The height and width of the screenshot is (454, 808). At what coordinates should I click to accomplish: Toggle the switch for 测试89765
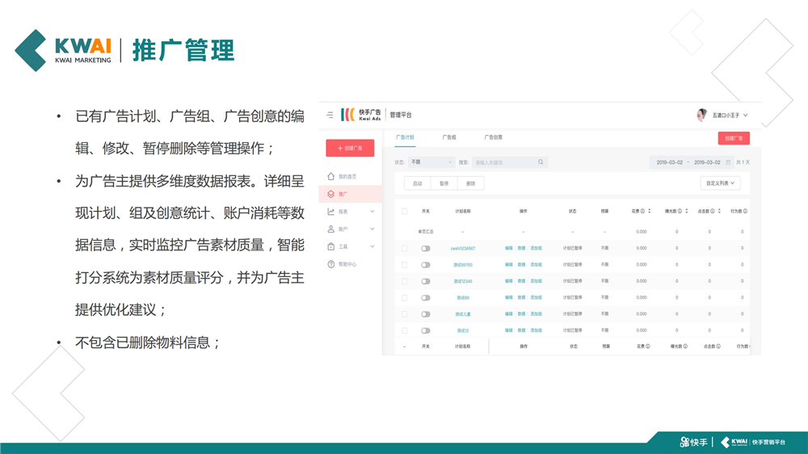pos(426,265)
